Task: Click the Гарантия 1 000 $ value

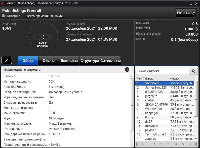Action: coord(191,29)
